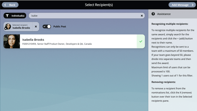Click the search field containing 'isabe'
Viewport: 197px width, 111px height.
coord(87,15)
